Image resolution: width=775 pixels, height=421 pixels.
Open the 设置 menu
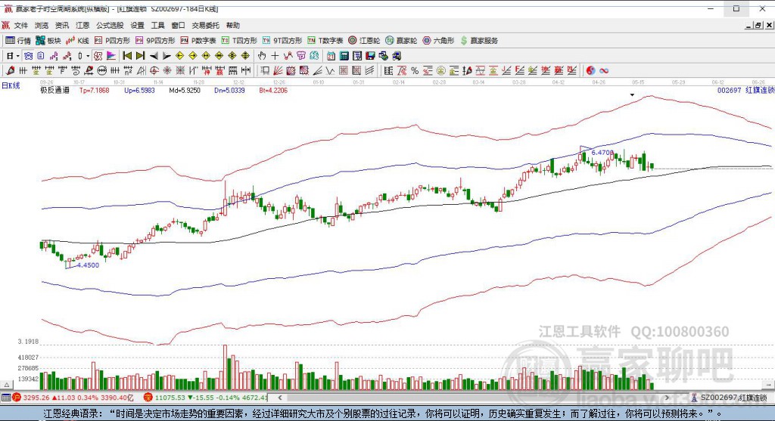coord(137,26)
